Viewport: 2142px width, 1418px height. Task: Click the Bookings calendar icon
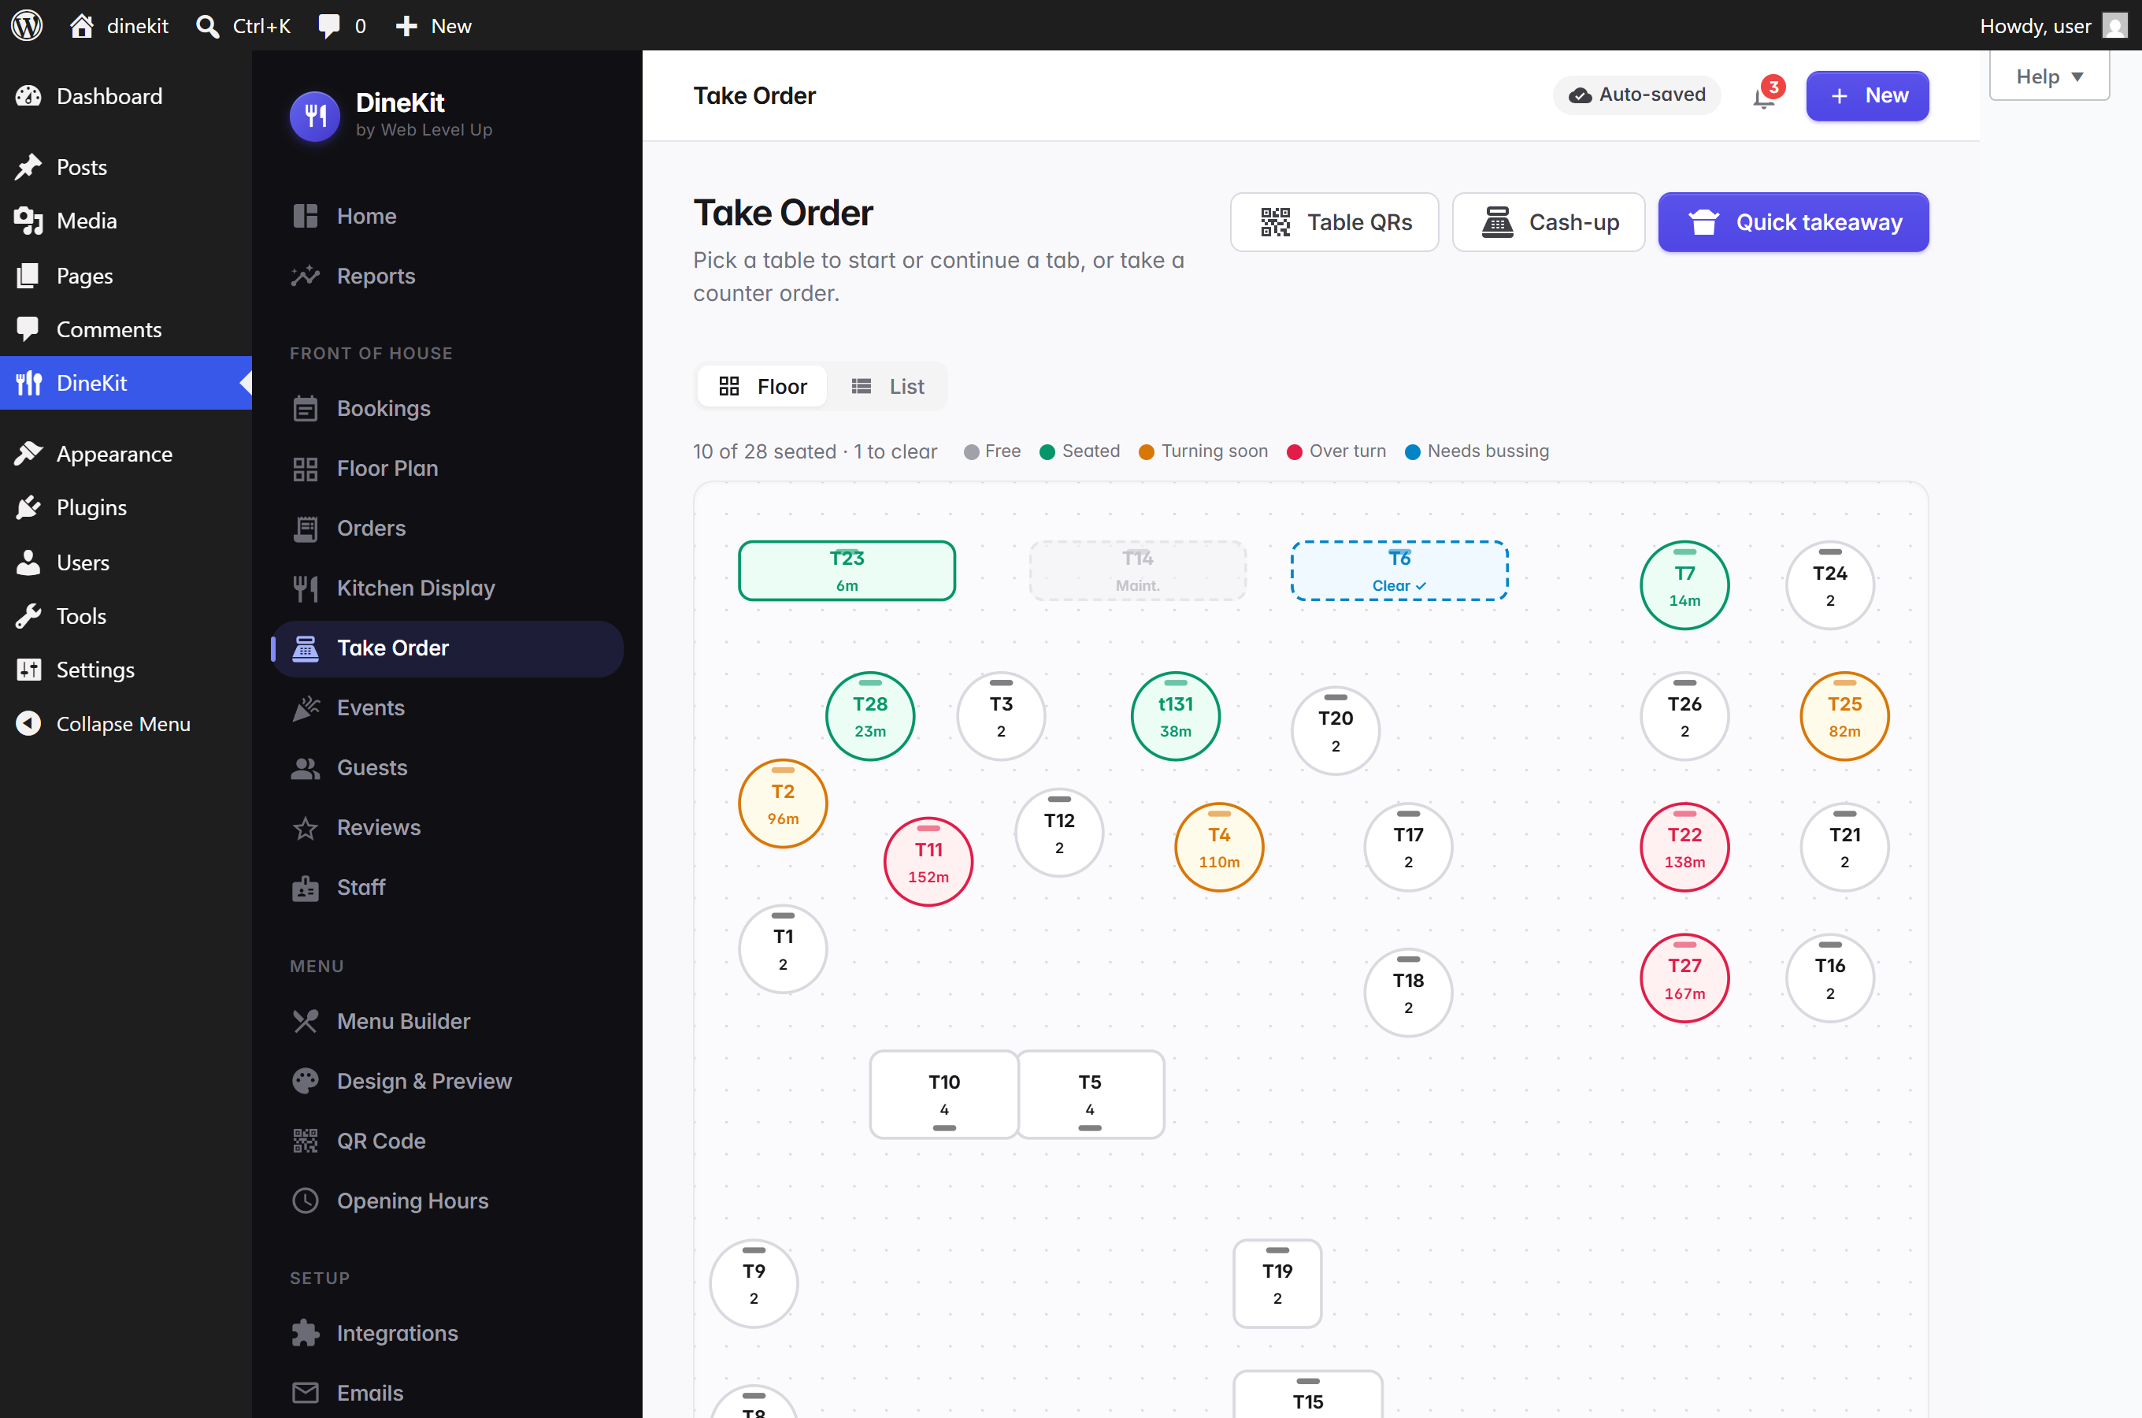(x=306, y=409)
